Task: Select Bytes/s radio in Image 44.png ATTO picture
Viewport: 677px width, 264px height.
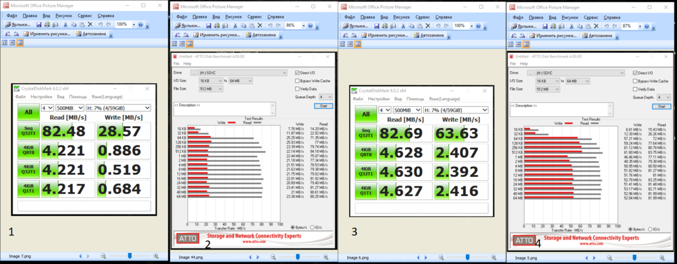Action: [x=294, y=227]
